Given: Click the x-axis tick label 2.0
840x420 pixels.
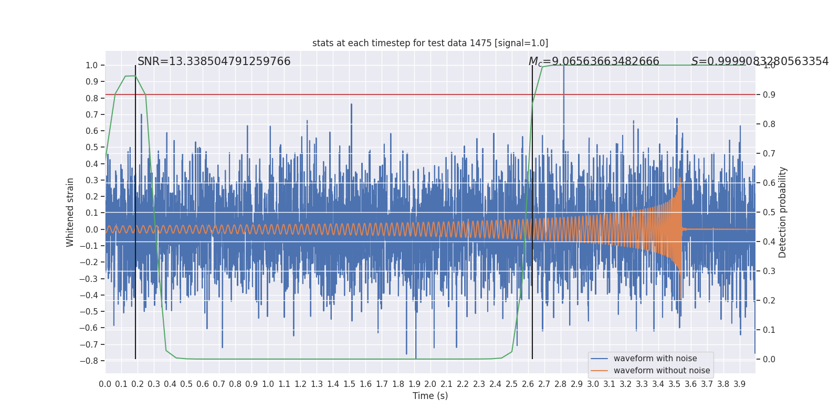Looking at the screenshot, I should tap(430, 384).
